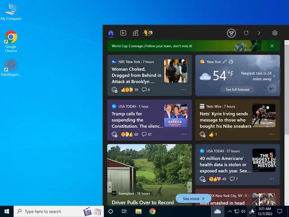Select the Home tab in news feed
This screenshot has height=217, width=289.
(111, 33)
